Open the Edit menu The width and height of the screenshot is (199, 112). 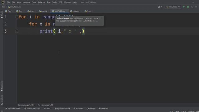(13, 2)
